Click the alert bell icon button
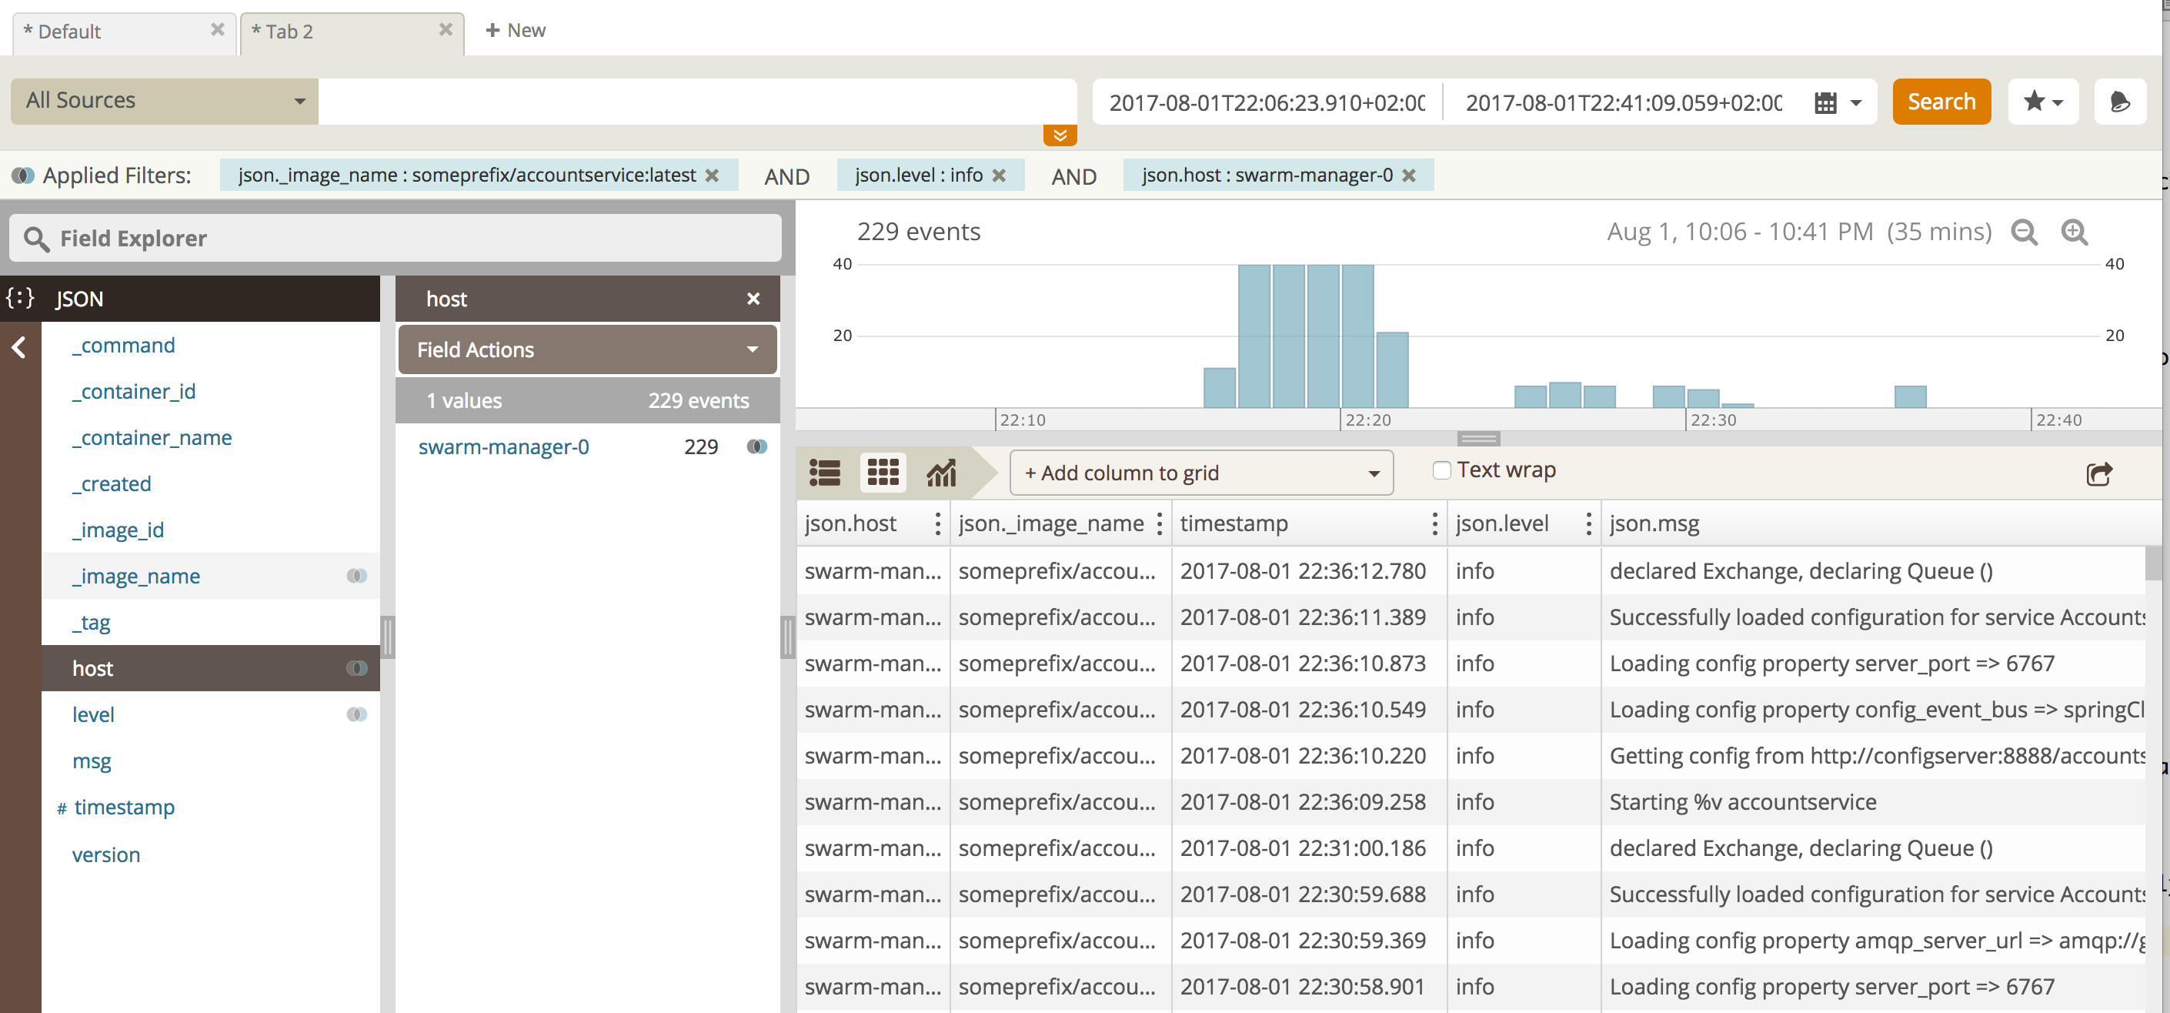2170x1013 pixels. point(2119,102)
